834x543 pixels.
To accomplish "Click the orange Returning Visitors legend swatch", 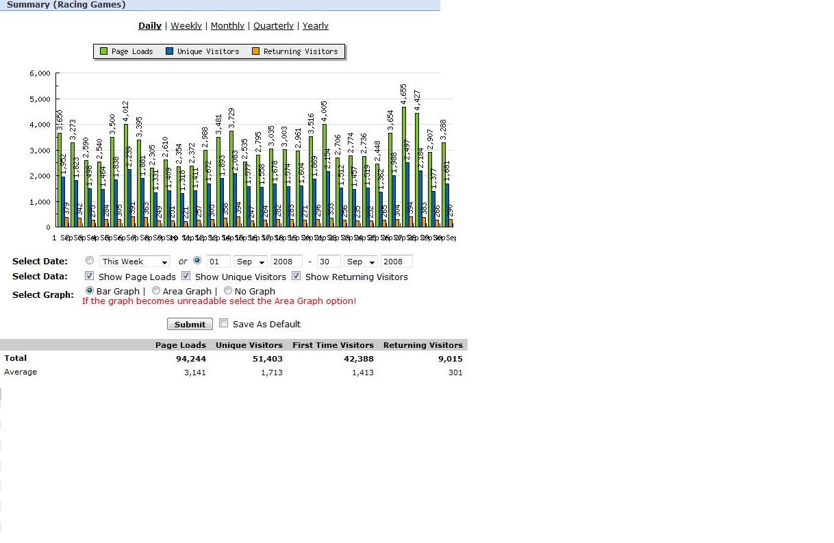I will pyautogui.click(x=256, y=51).
